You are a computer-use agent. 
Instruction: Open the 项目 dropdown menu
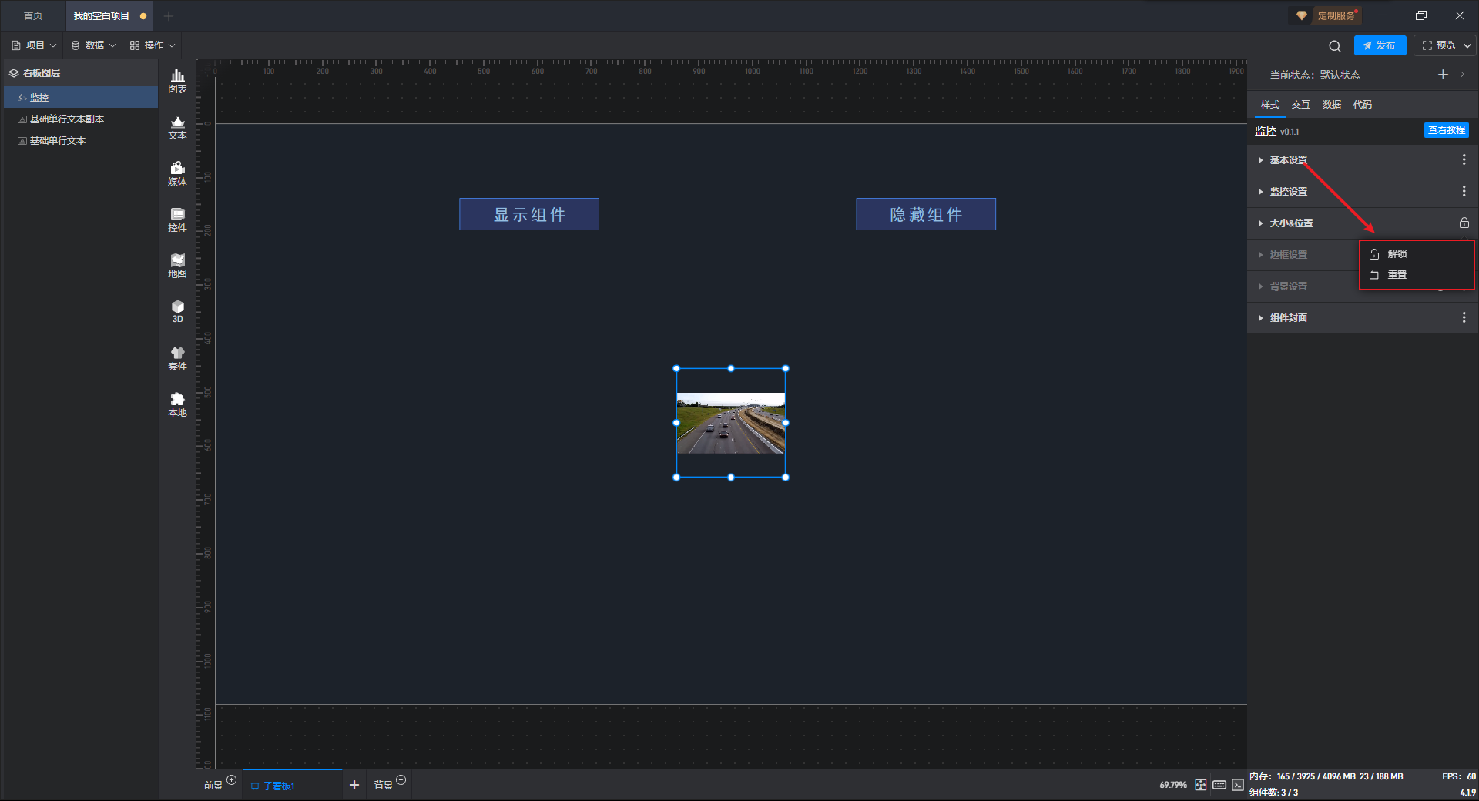point(34,45)
